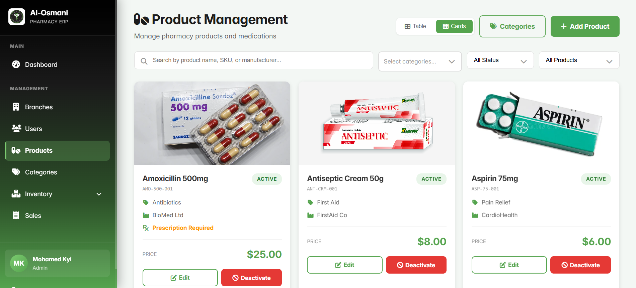Click the search magnifier icon
This screenshot has width=636, height=288.
click(x=144, y=61)
